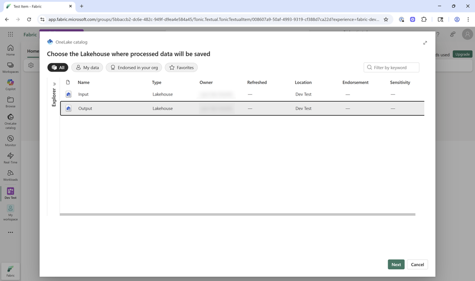This screenshot has height=281, width=475.
Task: Select the Input lakehouse row
Action: point(242,94)
